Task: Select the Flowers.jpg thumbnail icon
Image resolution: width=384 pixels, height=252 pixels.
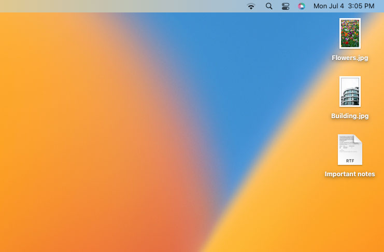Action: point(350,33)
